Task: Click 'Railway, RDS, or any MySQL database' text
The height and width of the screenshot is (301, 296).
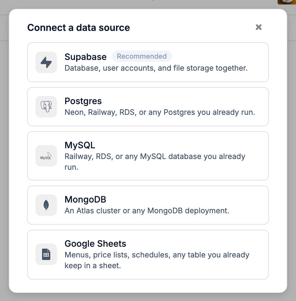Action: tap(155, 162)
